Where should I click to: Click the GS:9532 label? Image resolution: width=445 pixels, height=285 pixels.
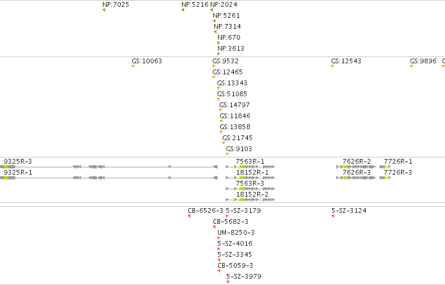coord(225,61)
